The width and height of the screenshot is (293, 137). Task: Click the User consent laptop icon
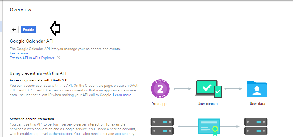click(208, 89)
